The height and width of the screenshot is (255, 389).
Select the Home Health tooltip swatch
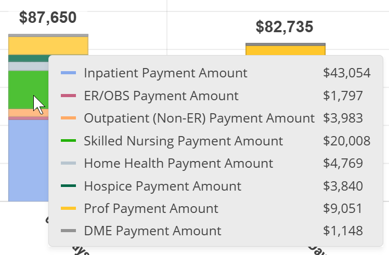[68, 164]
